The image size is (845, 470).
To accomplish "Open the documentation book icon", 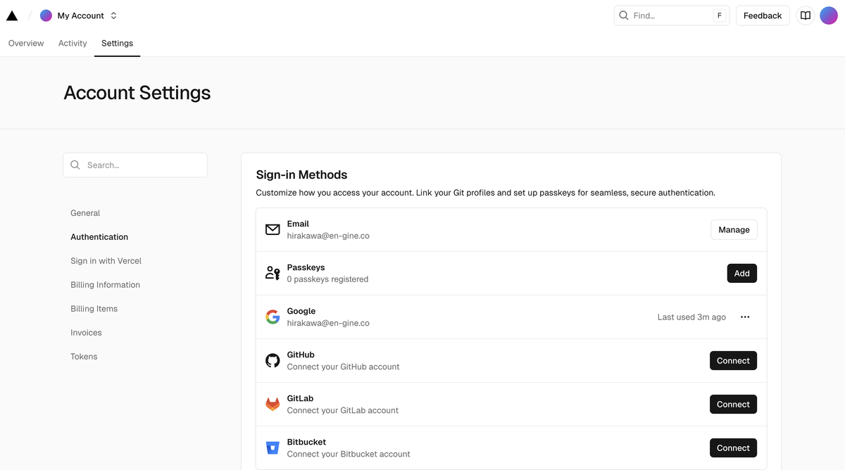I will click(805, 15).
